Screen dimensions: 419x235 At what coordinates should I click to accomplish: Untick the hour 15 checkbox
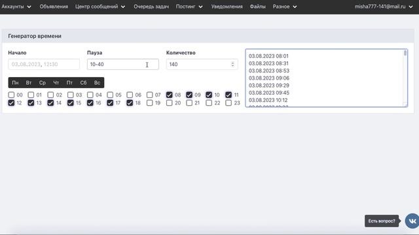[71, 103]
